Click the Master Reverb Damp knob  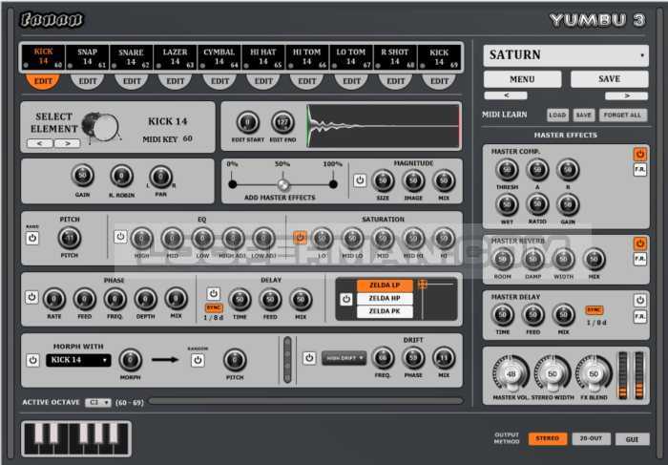[x=532, y=259]
